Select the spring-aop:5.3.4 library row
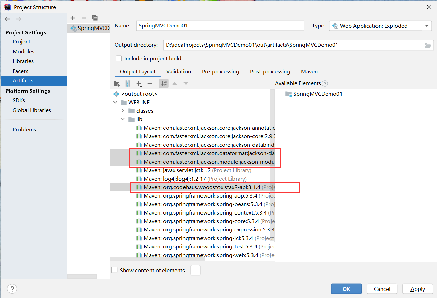 click(205, 196)
